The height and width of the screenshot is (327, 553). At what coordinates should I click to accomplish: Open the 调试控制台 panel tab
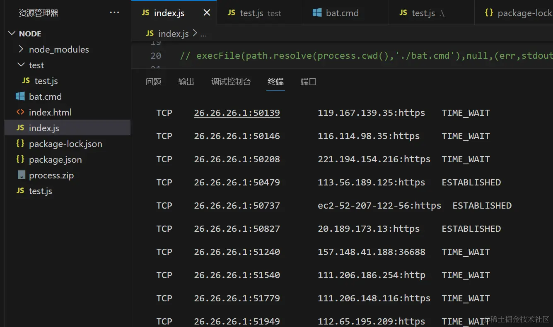(231, 82)
